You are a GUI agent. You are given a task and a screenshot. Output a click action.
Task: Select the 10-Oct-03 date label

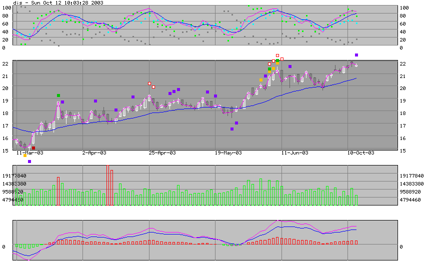(360, 153)
